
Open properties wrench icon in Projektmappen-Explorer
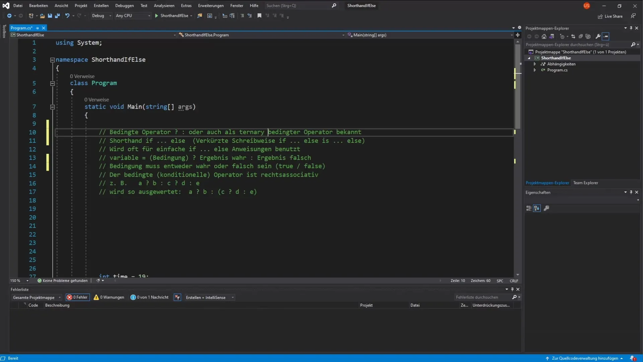pyautogui.click(x=598, y=37)
